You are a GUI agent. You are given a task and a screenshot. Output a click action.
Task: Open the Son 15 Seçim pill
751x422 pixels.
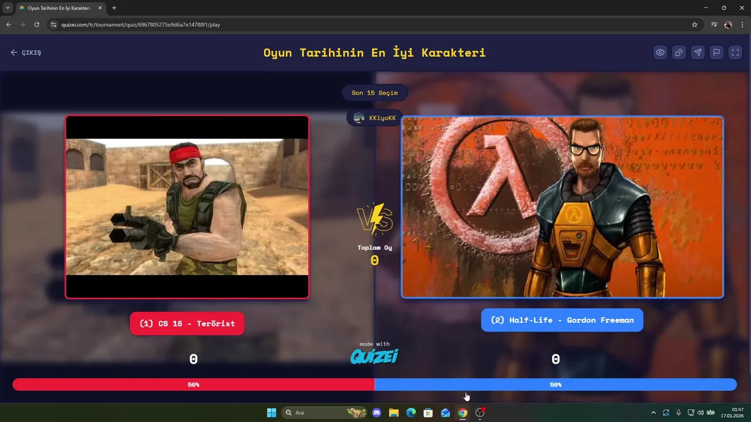tap(374, 93)
